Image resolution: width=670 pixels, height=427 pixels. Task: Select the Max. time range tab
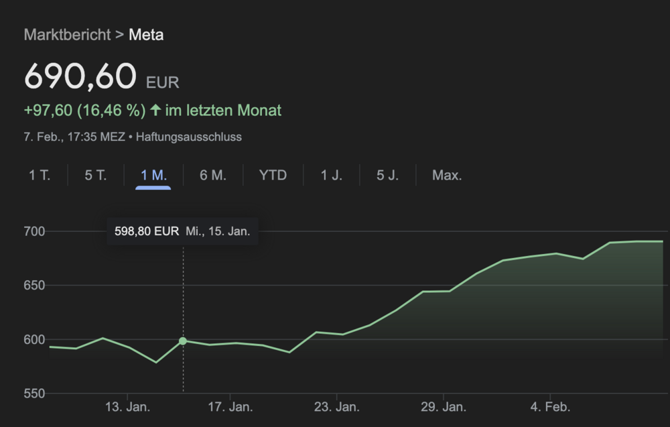click(x=447, y=176)
